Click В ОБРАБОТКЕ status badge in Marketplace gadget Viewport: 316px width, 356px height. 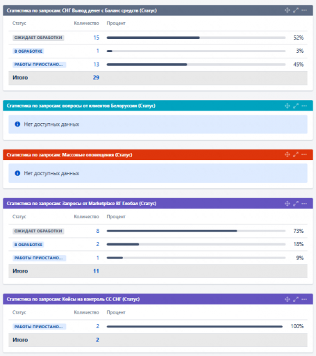[x=28, y=245]
